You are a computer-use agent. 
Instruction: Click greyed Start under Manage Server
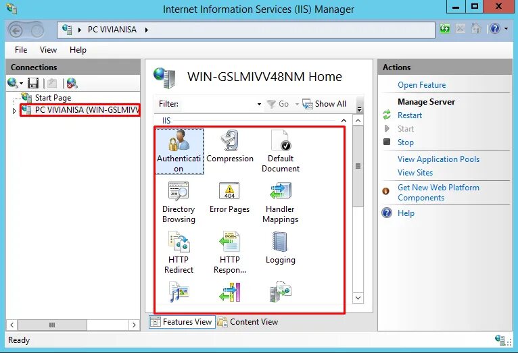coord(405,129)
